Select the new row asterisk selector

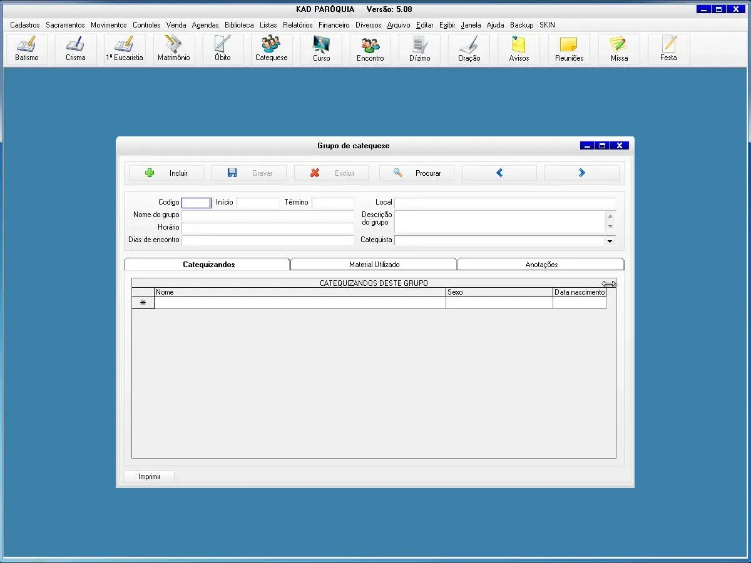coord(143,303)
